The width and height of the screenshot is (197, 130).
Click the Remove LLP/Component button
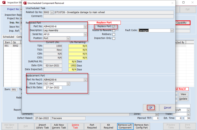click(125, 126)
